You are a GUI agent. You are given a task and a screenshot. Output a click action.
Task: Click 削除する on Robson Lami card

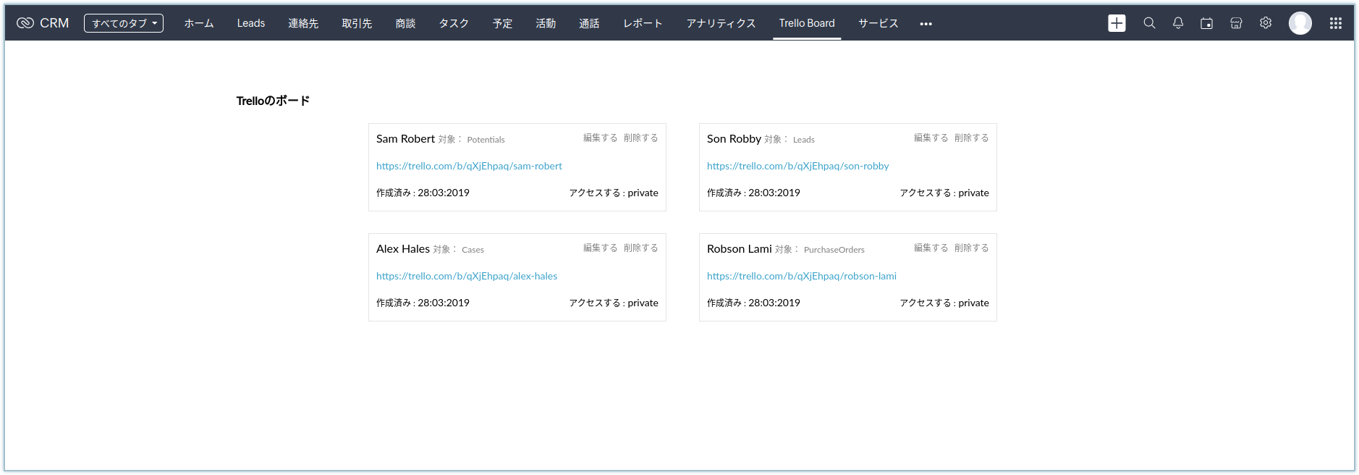point(971,248)
